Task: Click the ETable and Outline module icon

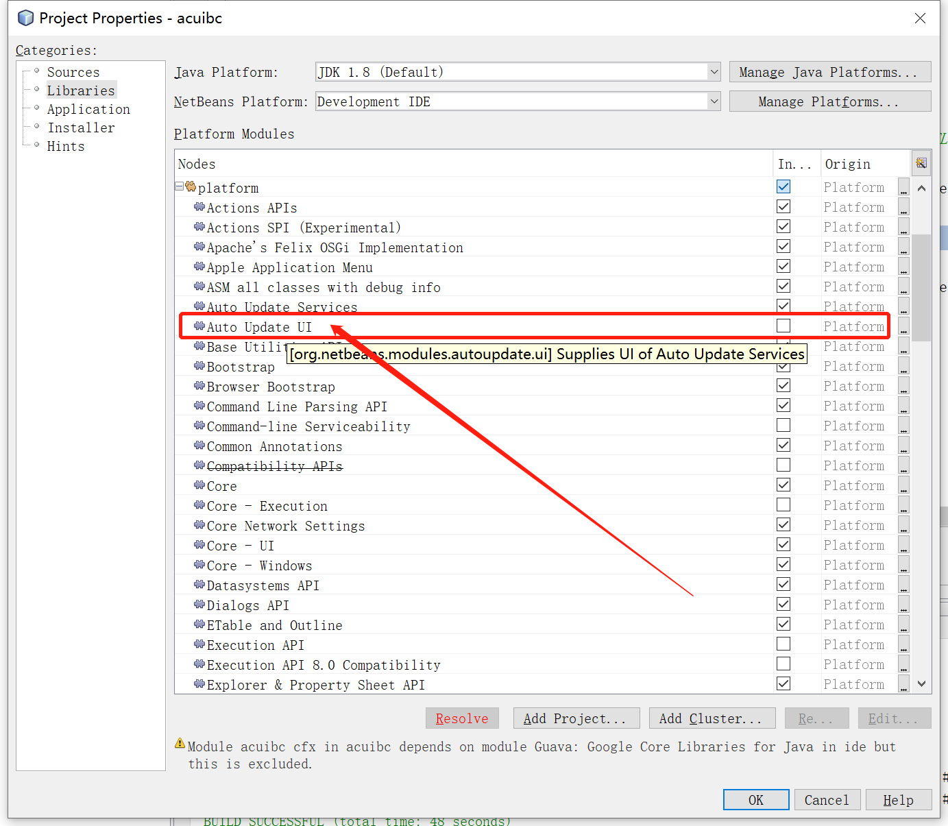Action: [199, 624]
